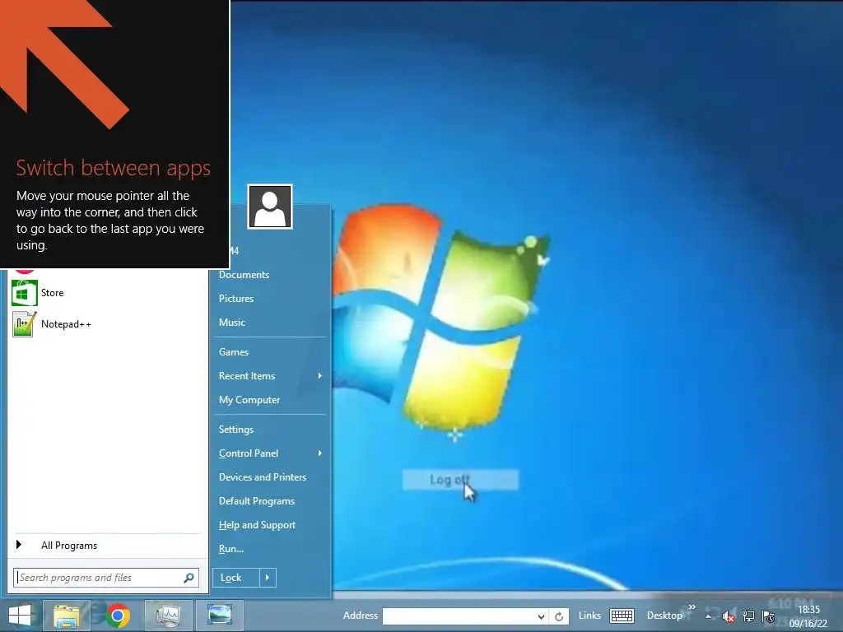This screenshot has height=632, width=843.
Task: Click the Links toolbar label
Action: (x=589, y=616)
